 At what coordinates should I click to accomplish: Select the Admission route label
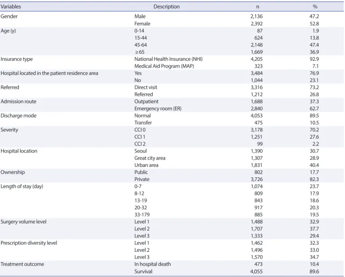point(18,102)
